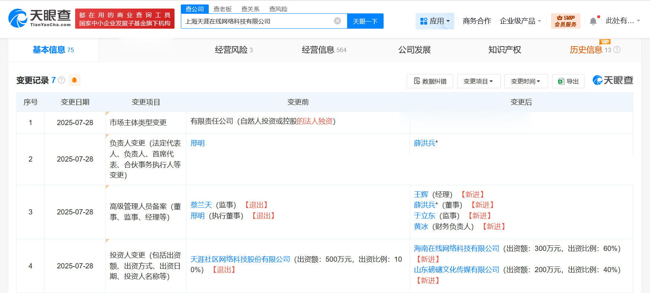The image size is (650, 293).
Task: Switch to the 公司发展 tab
Action: pyautogui.click(x=414, y=50)
